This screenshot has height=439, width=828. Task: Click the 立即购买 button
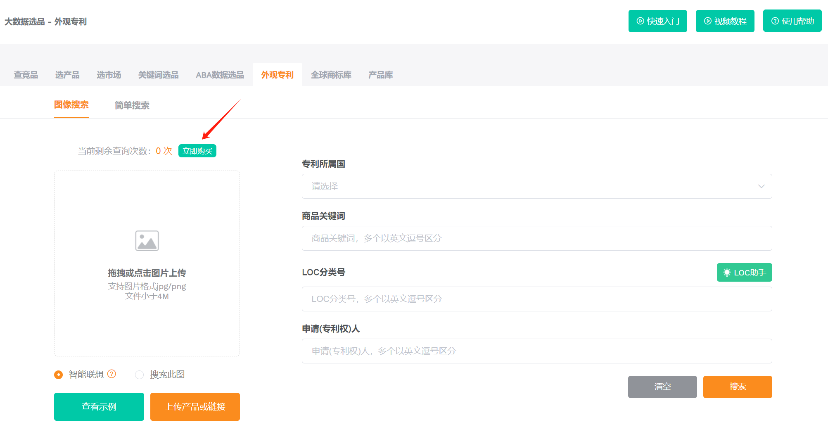click(197, 151)
